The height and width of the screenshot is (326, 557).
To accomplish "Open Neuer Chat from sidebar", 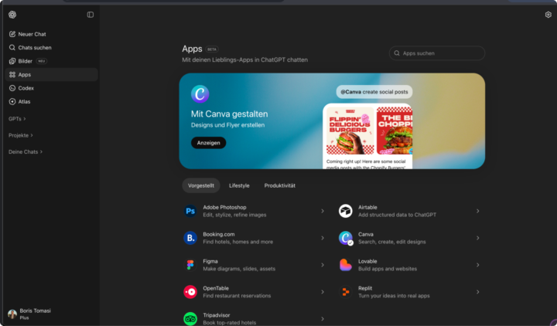I will (52, 34).
